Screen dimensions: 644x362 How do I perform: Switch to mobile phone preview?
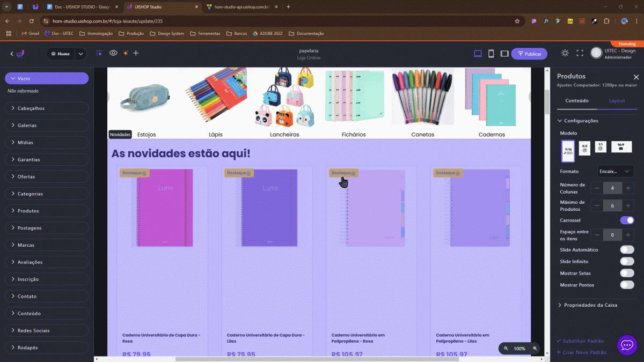[x=491, y=54]
